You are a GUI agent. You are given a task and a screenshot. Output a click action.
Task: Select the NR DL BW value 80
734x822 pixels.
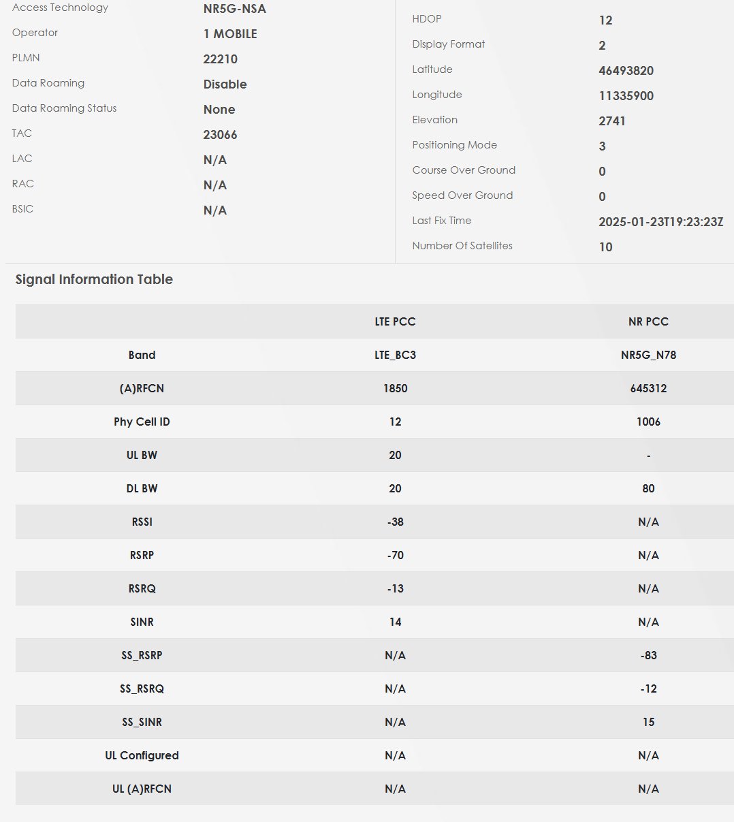click(x=648, y=488)
